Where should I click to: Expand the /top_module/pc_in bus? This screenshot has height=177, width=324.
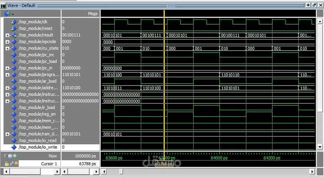click(x=7, y=68)
